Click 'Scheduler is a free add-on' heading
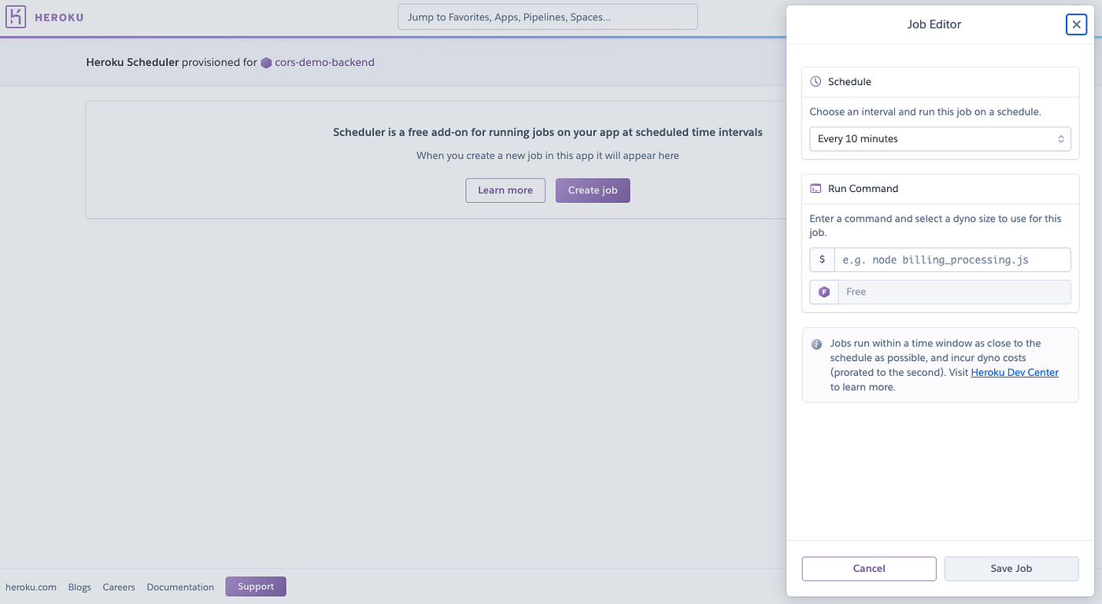Viewport: 1102px width, 604px height. [x=548, y=132]
